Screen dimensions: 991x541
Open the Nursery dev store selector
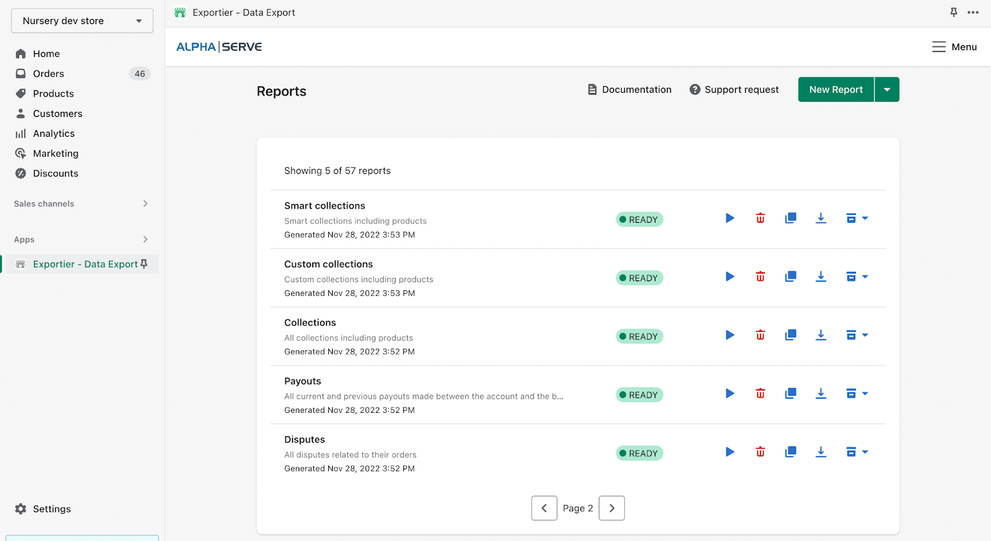pyautogui.click(x=82, y=21)
